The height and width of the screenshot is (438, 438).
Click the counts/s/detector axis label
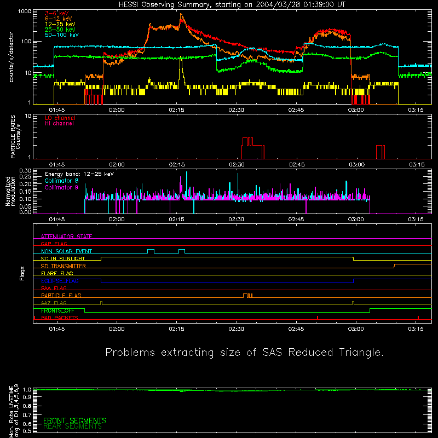tap(11, 57)
